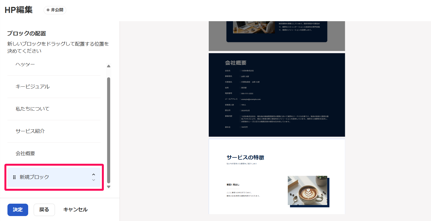Click the 会社概要 heading in the dark preview section
The image size is (431, 221).
click(x=236, y=63)
